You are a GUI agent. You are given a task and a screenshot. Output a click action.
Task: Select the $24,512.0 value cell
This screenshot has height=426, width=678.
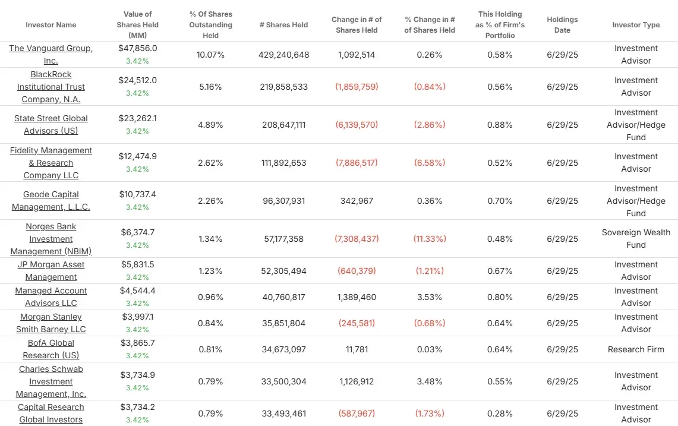(137, 80)
